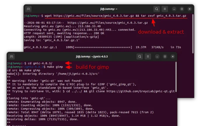Image resolution: width=204 pixels, height=126 pixels.
Task: Click "Saving to: 'gmic_4.0.3.tar.gz.1'" line
Action: [x=52, y=40]
